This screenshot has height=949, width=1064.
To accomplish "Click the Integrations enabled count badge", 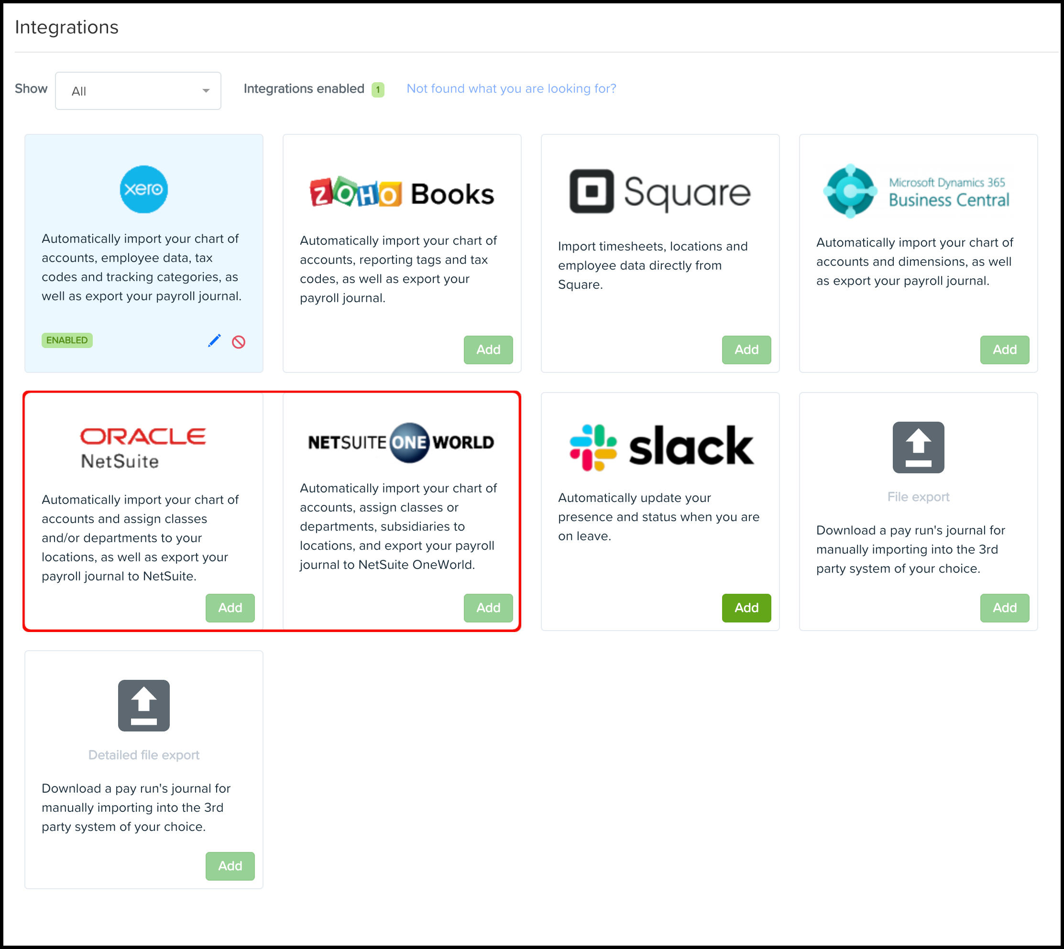I will click(378, 90).
